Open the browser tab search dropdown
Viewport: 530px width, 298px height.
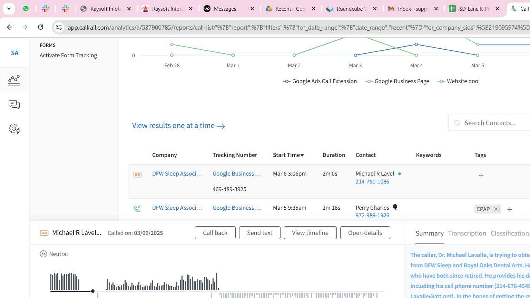(9, 9)
